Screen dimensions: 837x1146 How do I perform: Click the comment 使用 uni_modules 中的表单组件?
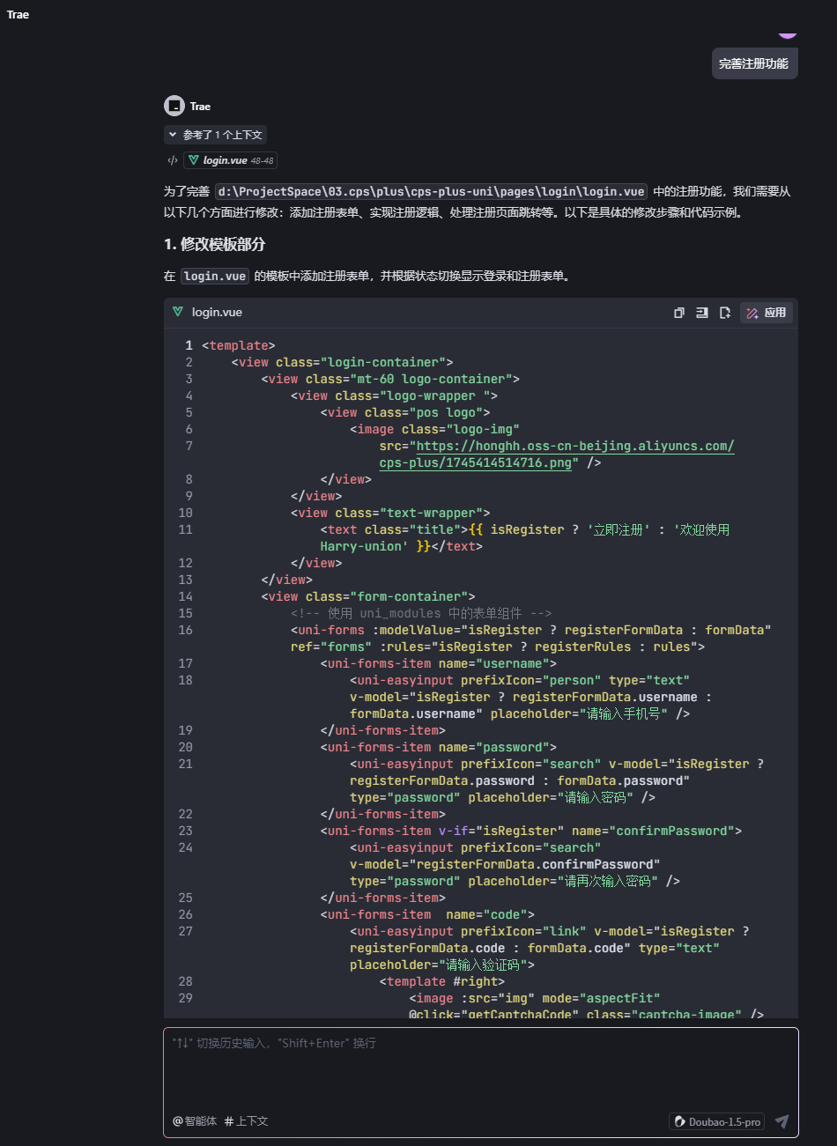[421, 613]
